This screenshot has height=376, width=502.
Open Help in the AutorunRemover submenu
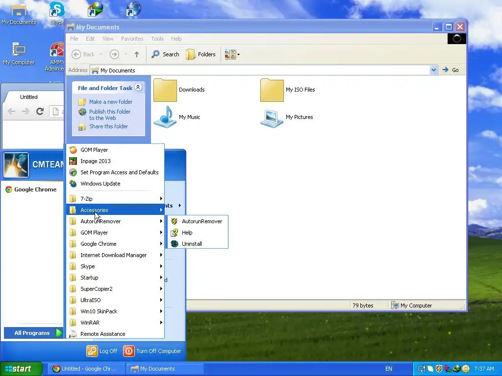pyautogui.click(x=198, y=233)
